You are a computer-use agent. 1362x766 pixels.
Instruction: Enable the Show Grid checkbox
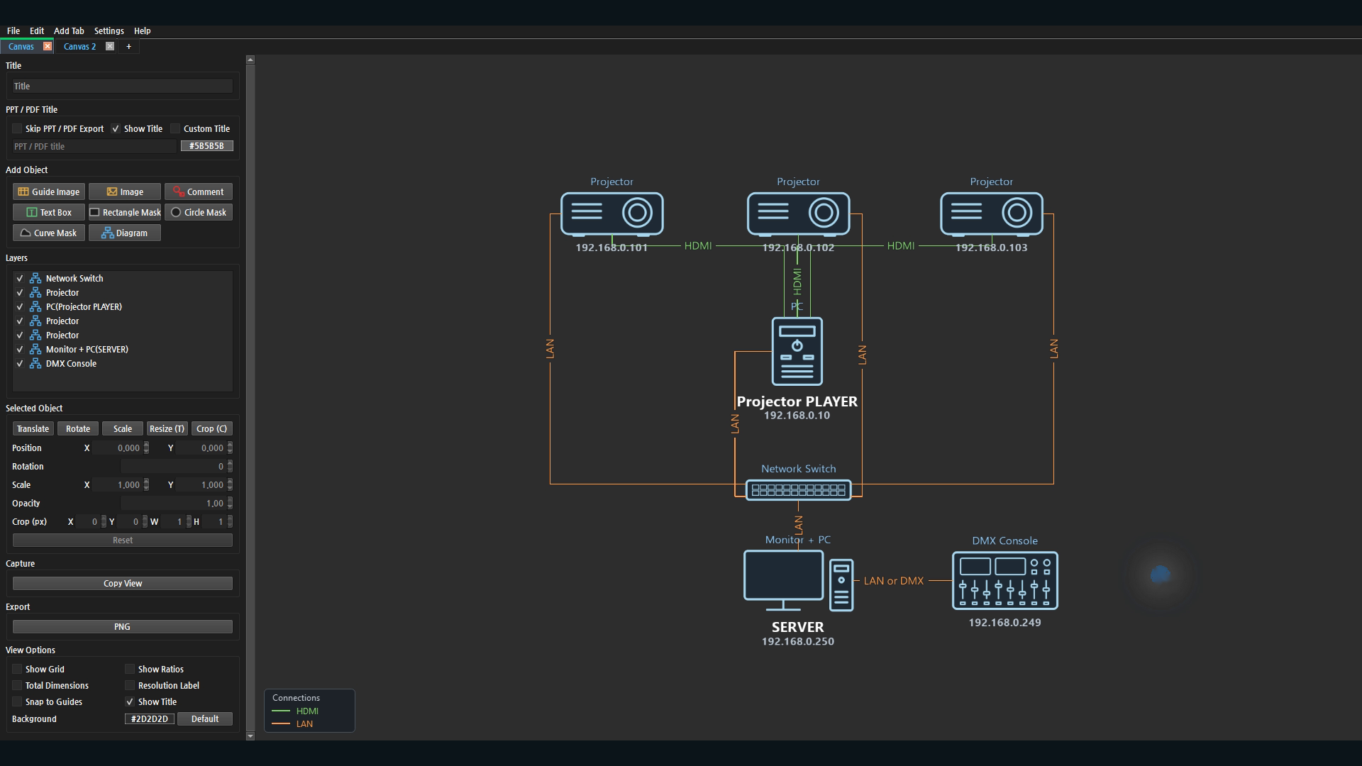click(17, 669)
